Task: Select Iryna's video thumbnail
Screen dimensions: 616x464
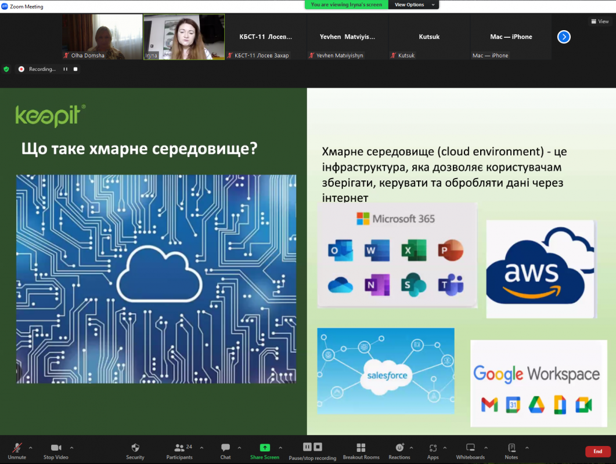Action: [184, 37]
